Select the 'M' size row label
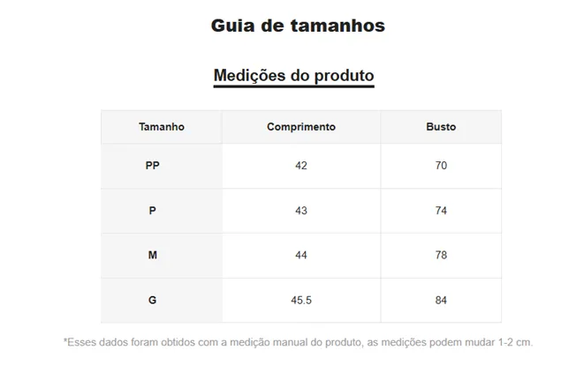Screen dimensions: 584x380 click(x=153, y=256)
